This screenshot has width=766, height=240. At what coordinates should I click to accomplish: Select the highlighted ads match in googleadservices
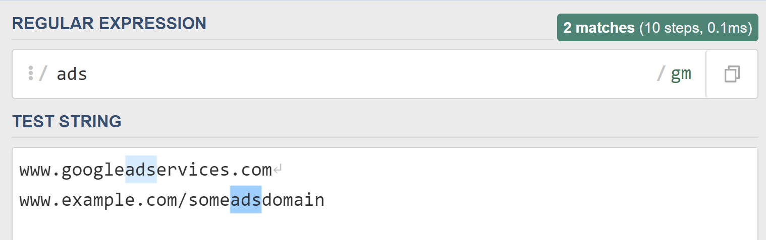click(141, 170)
